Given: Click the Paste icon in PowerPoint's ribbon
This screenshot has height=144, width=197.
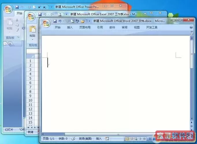Looking at the screenshot, I should pyautogui.click(x=10, y=22).
